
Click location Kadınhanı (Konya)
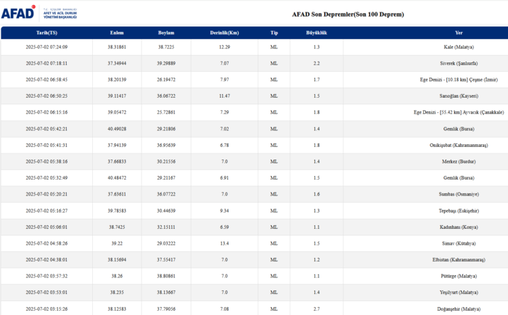[459, 227]
